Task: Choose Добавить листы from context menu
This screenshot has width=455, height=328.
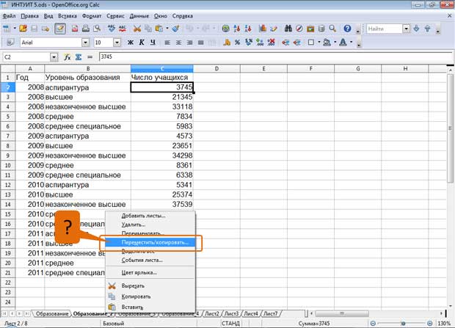Action: [150, 216]
